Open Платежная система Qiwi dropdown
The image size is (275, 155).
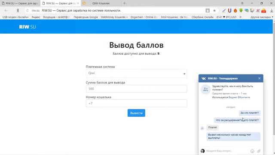point(136,74)
